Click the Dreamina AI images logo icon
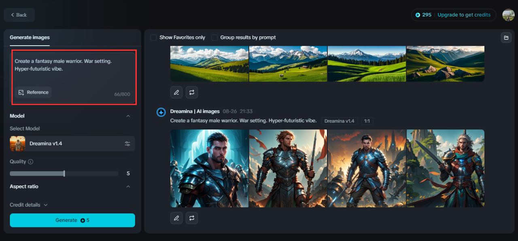This screenshot has width=518, height=241. pyautogui.click(x=161, y=112)
